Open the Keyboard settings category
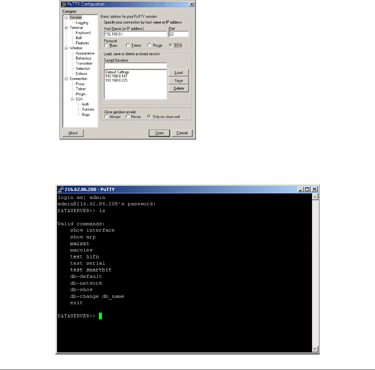375x370 pixels. (83, 33)
